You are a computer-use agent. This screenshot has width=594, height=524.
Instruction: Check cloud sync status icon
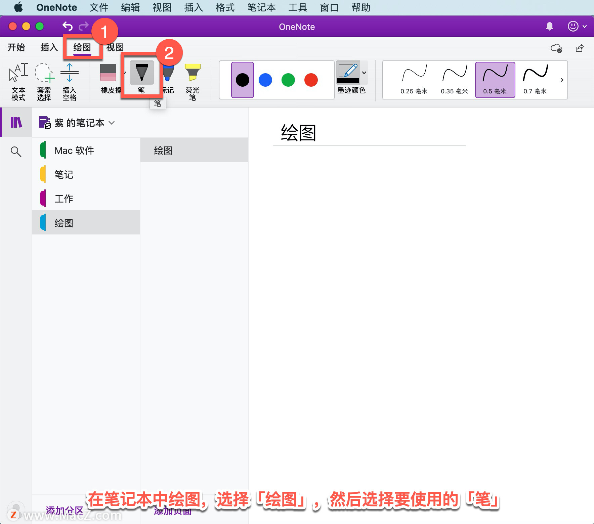556,48
